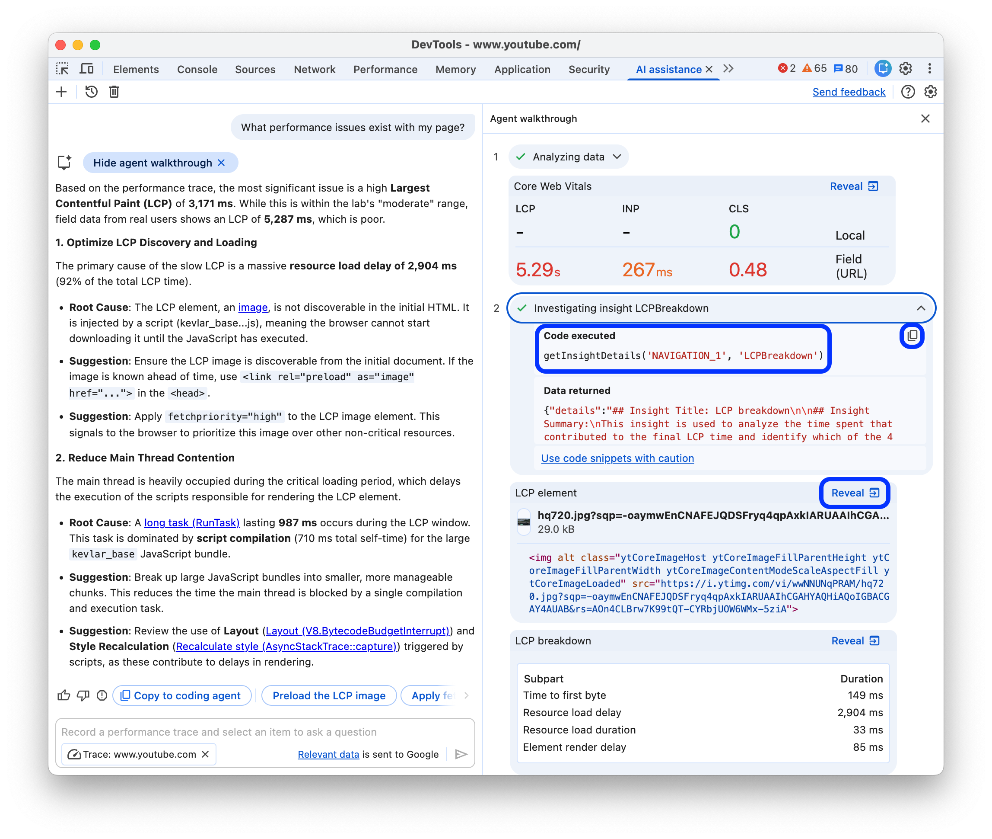Viewport: 992px width, 839px height.
Task: Switch to the Memory tab
Action: (456, 70)
